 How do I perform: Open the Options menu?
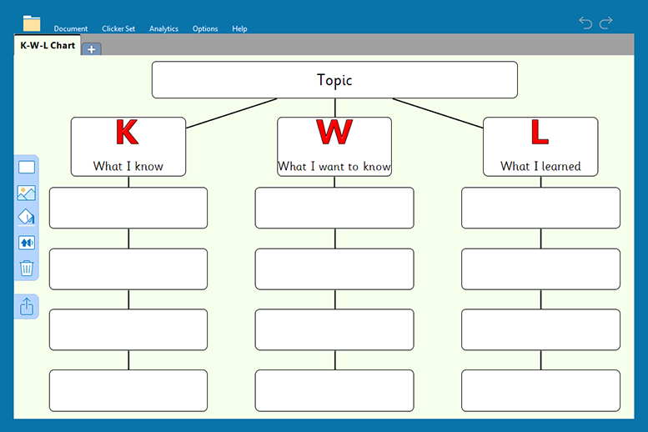coord(205,28)
